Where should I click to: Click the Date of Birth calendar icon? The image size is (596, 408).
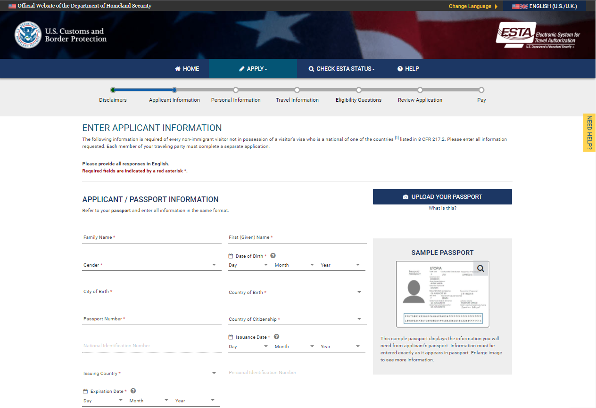231,256
